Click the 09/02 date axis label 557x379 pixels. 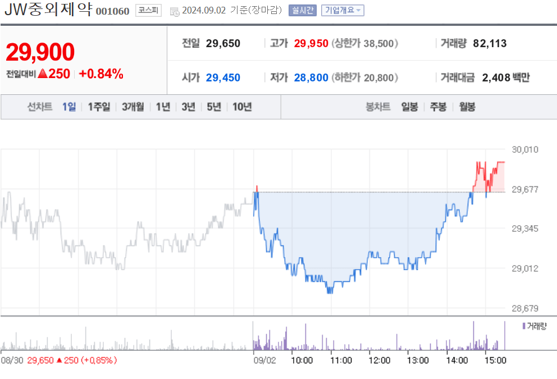coord(264,360)
